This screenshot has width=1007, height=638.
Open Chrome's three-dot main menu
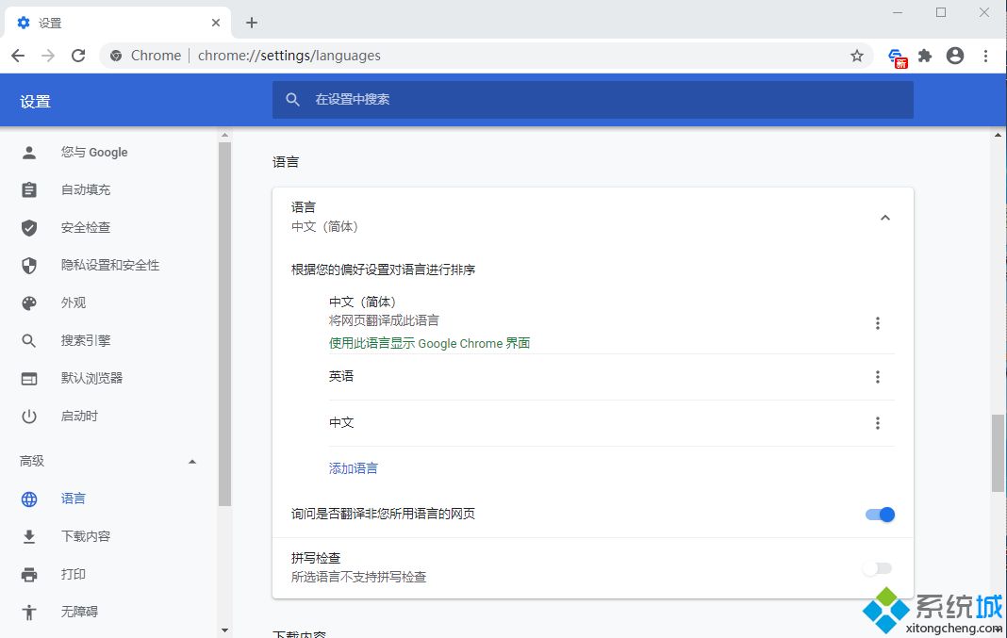point(986,56)
